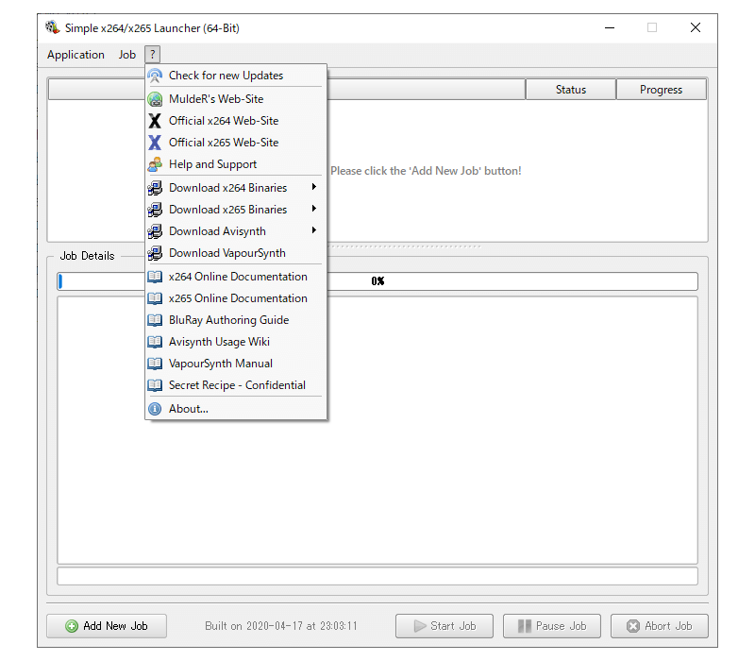Click the Download x265 Binaries computer icon

(155, 210)
